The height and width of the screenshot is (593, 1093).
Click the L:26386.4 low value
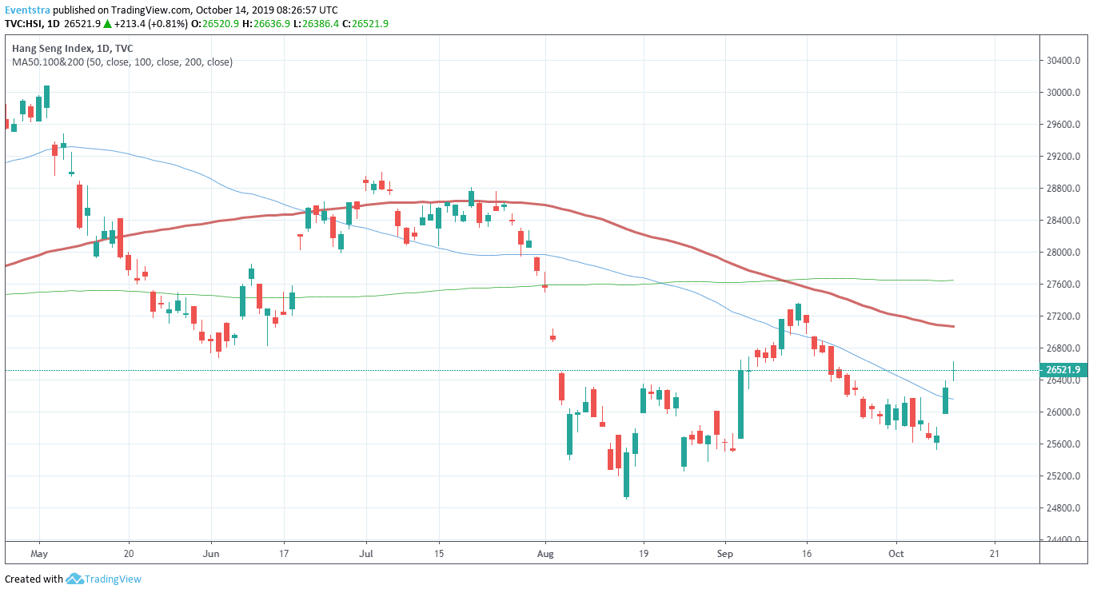[x=318, y=24]
